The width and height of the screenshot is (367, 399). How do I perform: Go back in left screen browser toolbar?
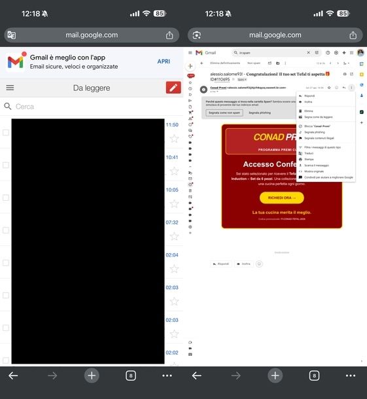pos(13,375)
